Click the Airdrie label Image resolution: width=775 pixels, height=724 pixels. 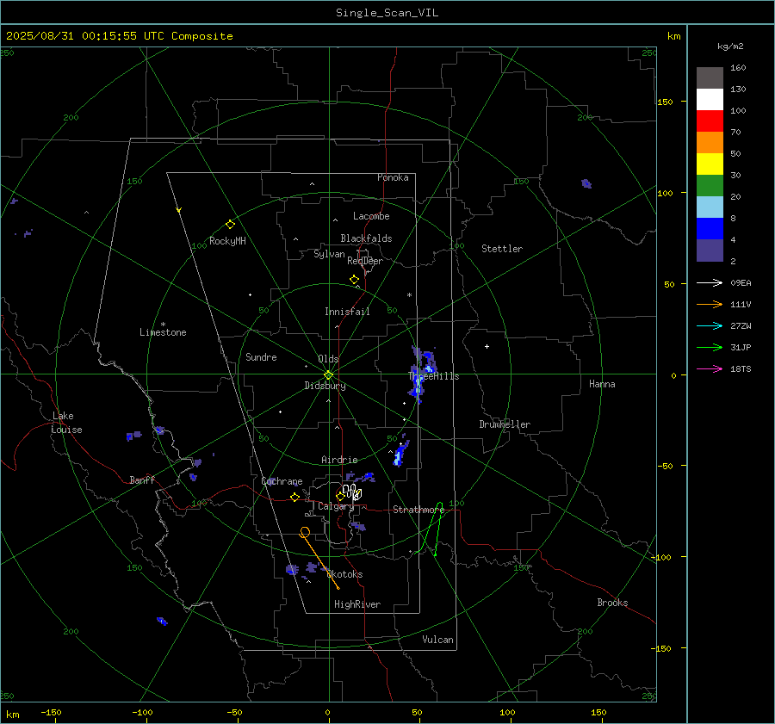339,460
